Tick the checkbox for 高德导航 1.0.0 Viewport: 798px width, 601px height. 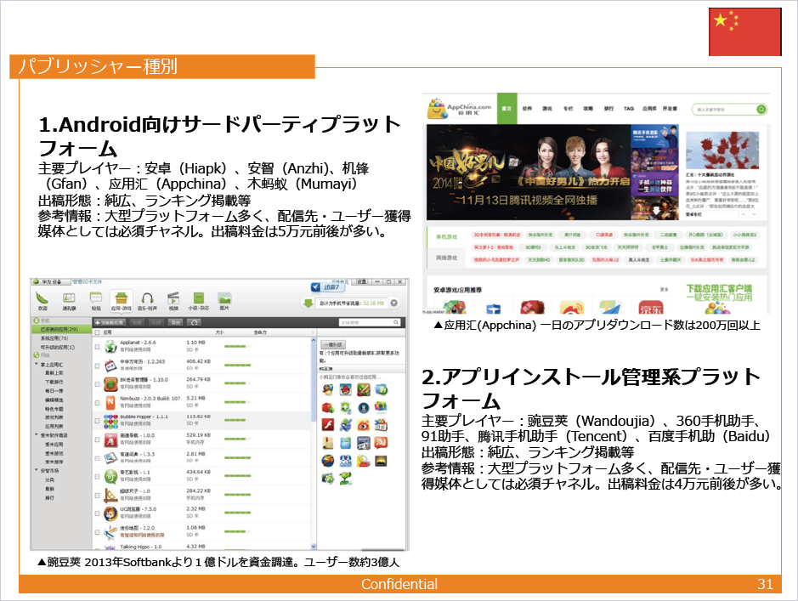pos(97,439)
